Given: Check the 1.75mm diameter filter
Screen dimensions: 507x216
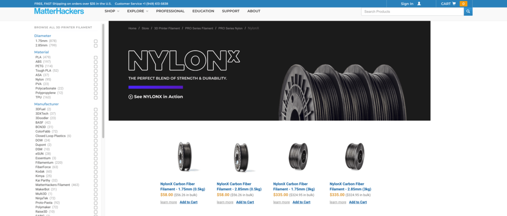Looking at the screenshot, I should pos(96,42).
